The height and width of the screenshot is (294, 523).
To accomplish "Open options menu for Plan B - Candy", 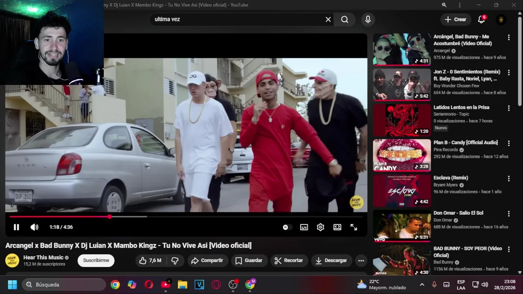I will (x=509, y=143).
